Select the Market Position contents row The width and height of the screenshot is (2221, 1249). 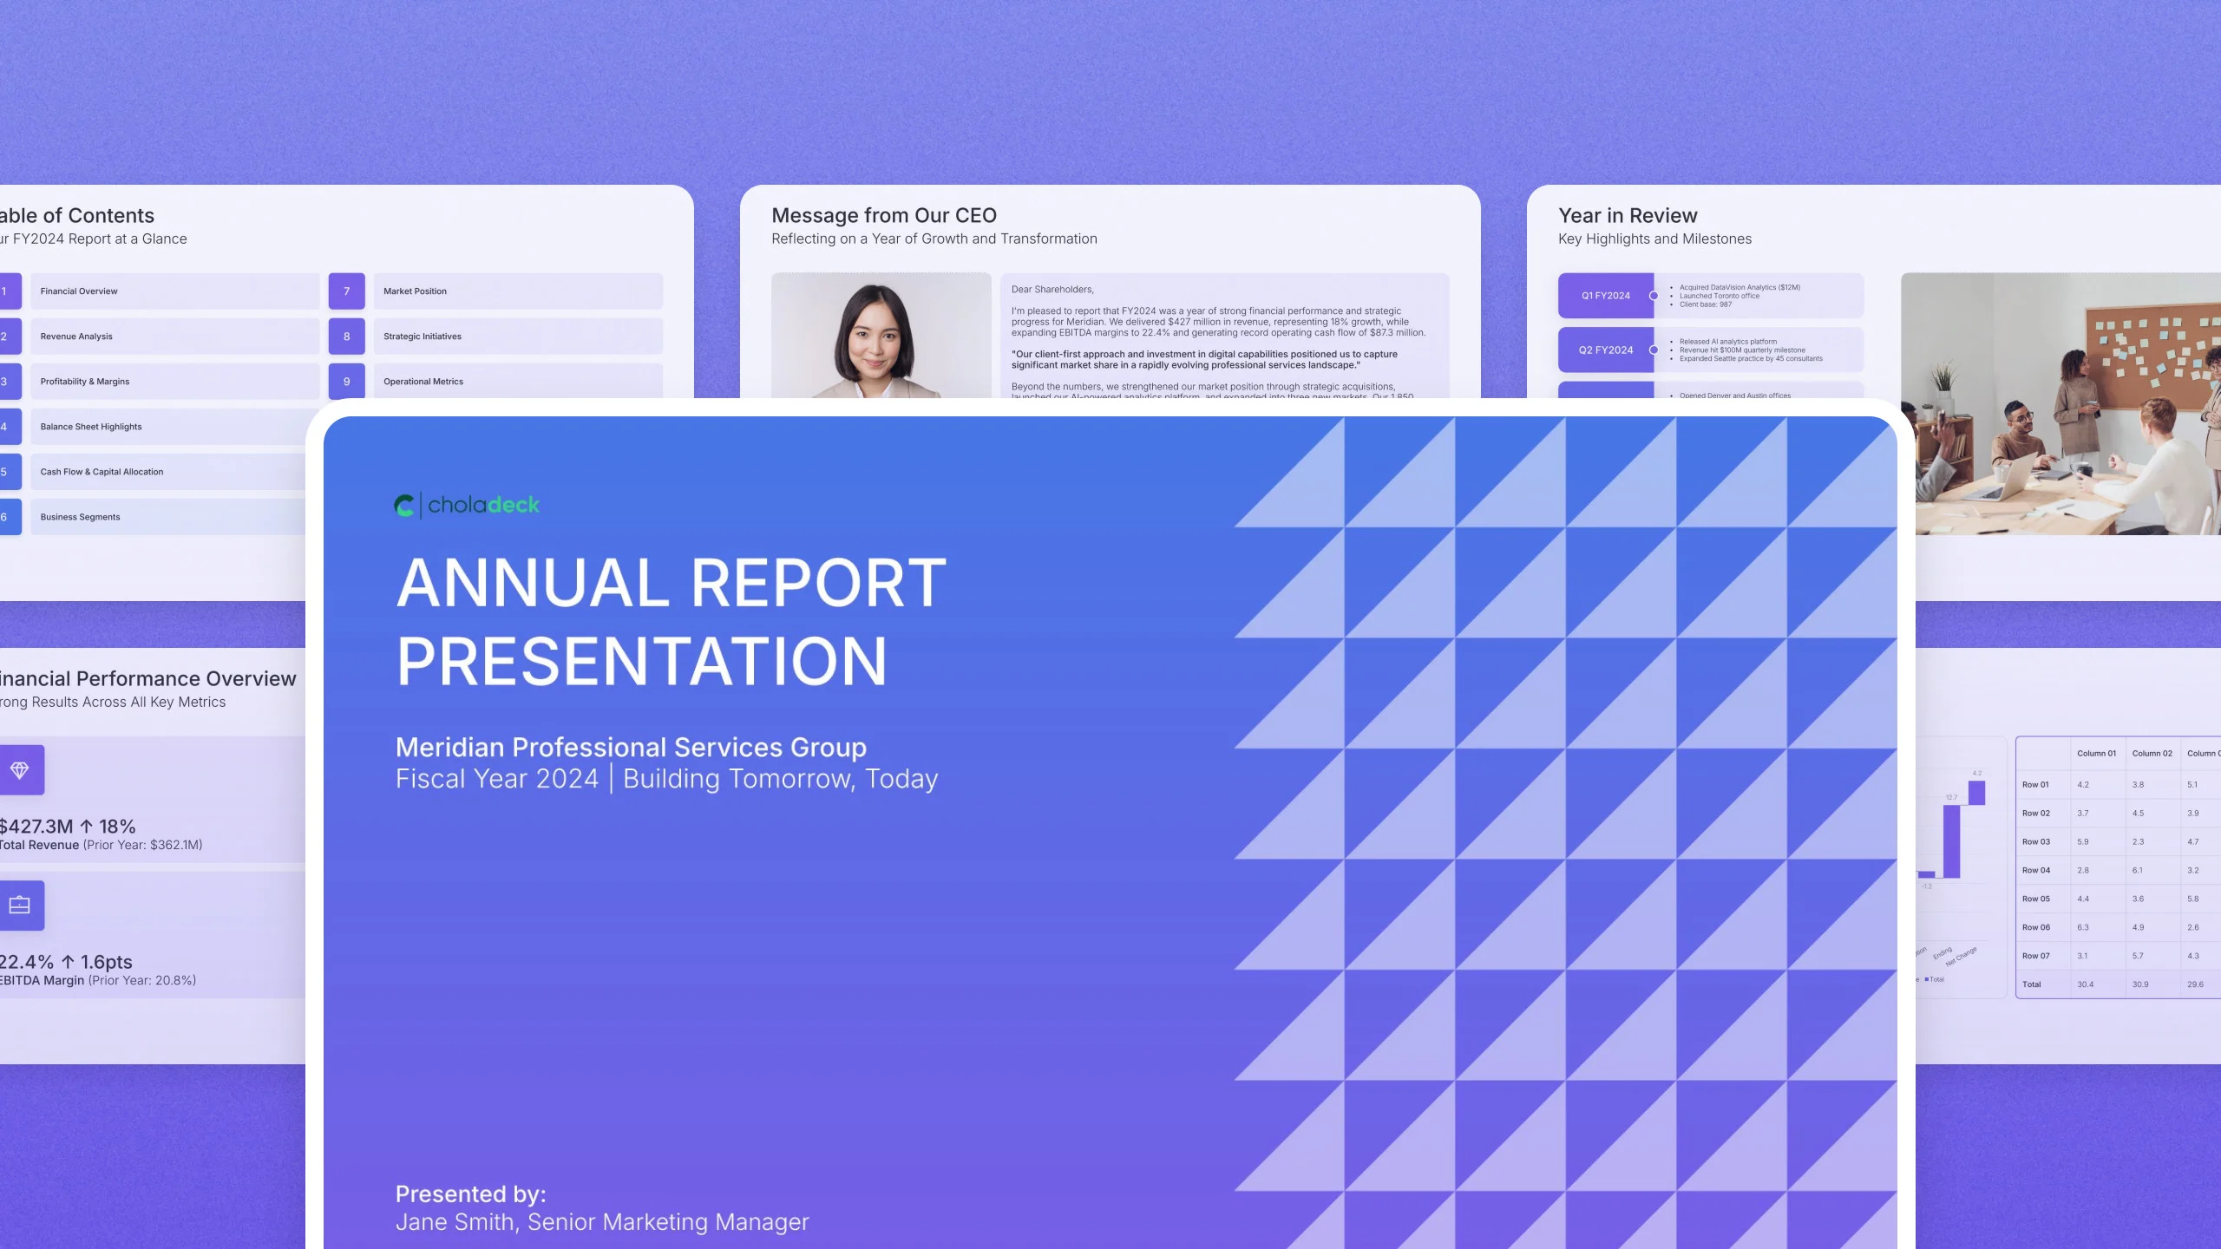(x=518, y=291)
